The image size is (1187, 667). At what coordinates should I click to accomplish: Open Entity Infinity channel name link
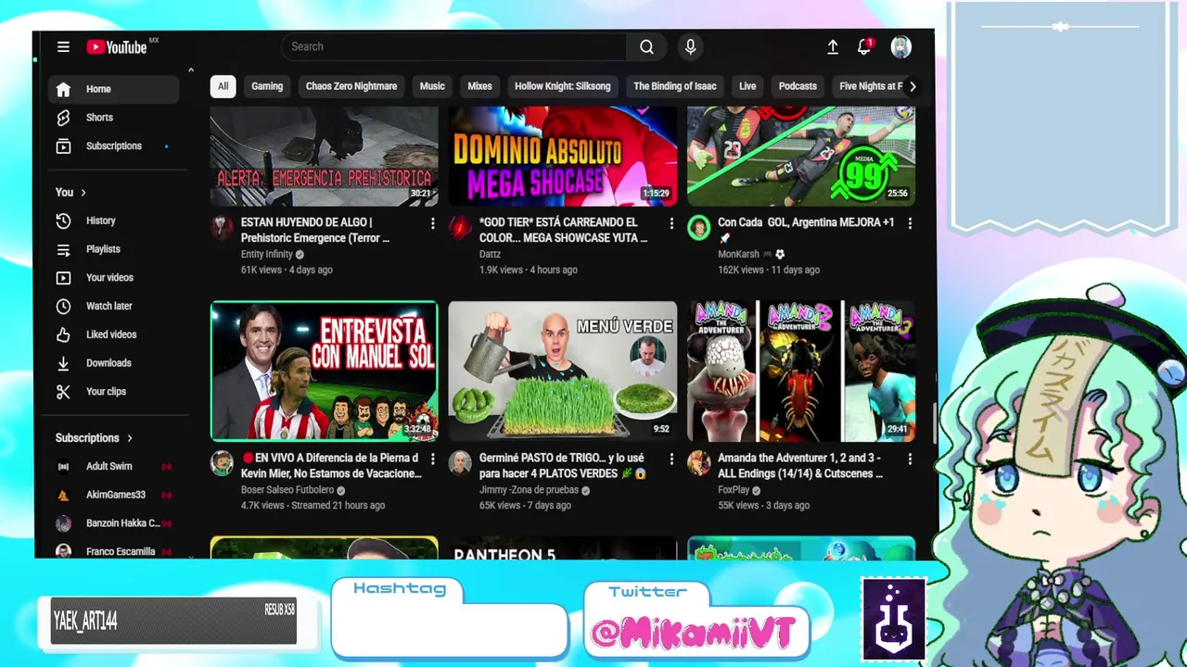click(x=266, y=255)
